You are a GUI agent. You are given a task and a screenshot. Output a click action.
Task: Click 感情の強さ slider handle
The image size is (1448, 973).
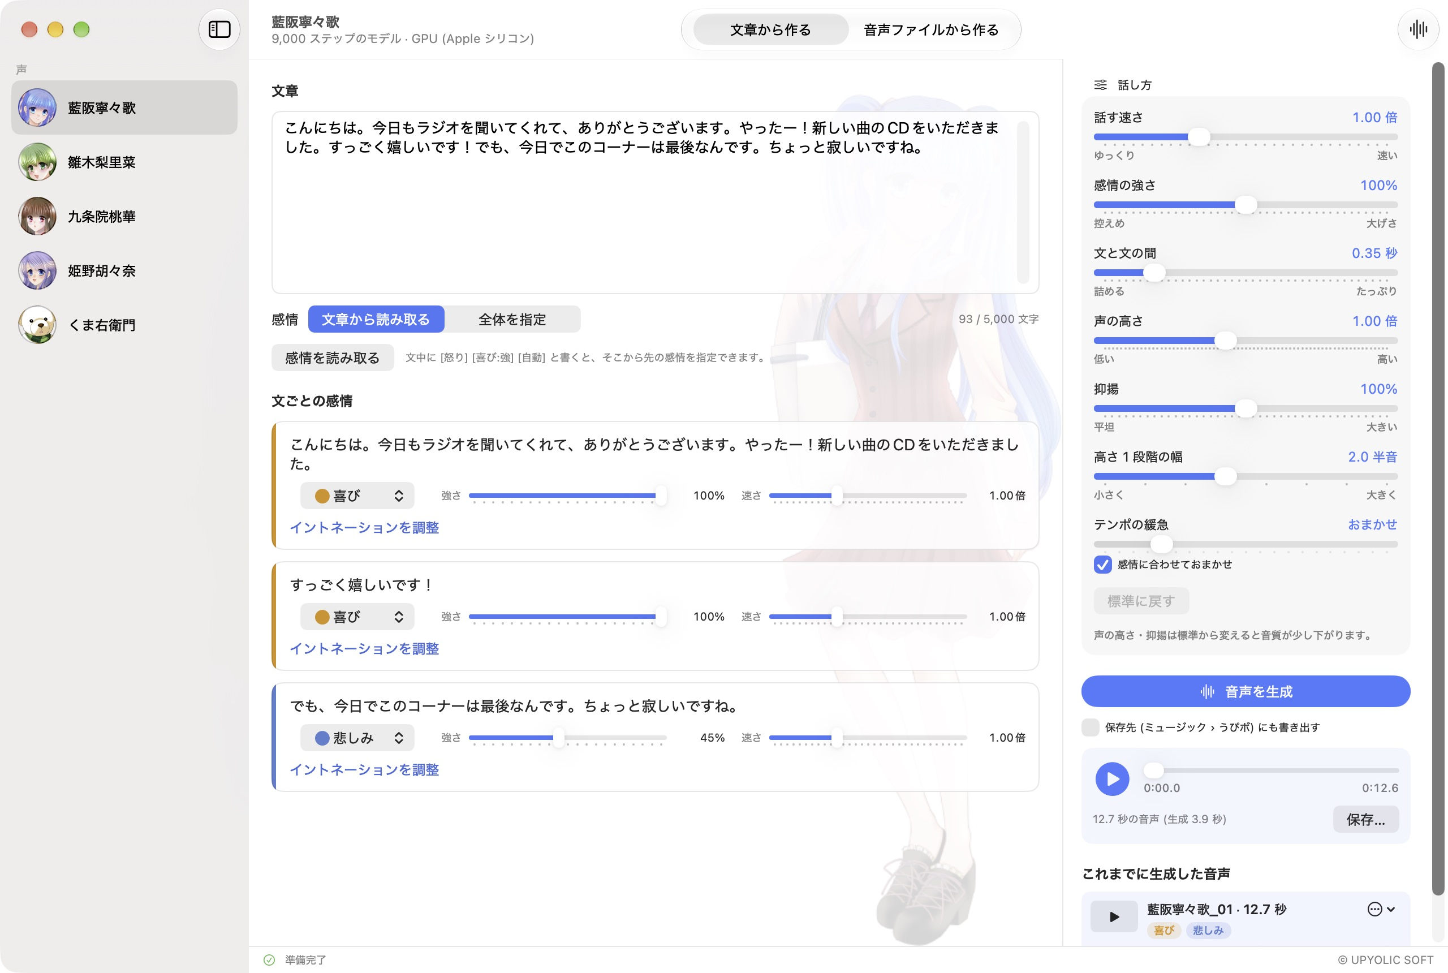click(x=1245, y=205)
